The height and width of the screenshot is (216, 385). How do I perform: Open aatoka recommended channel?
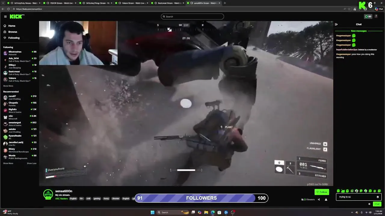pos(20,130)
